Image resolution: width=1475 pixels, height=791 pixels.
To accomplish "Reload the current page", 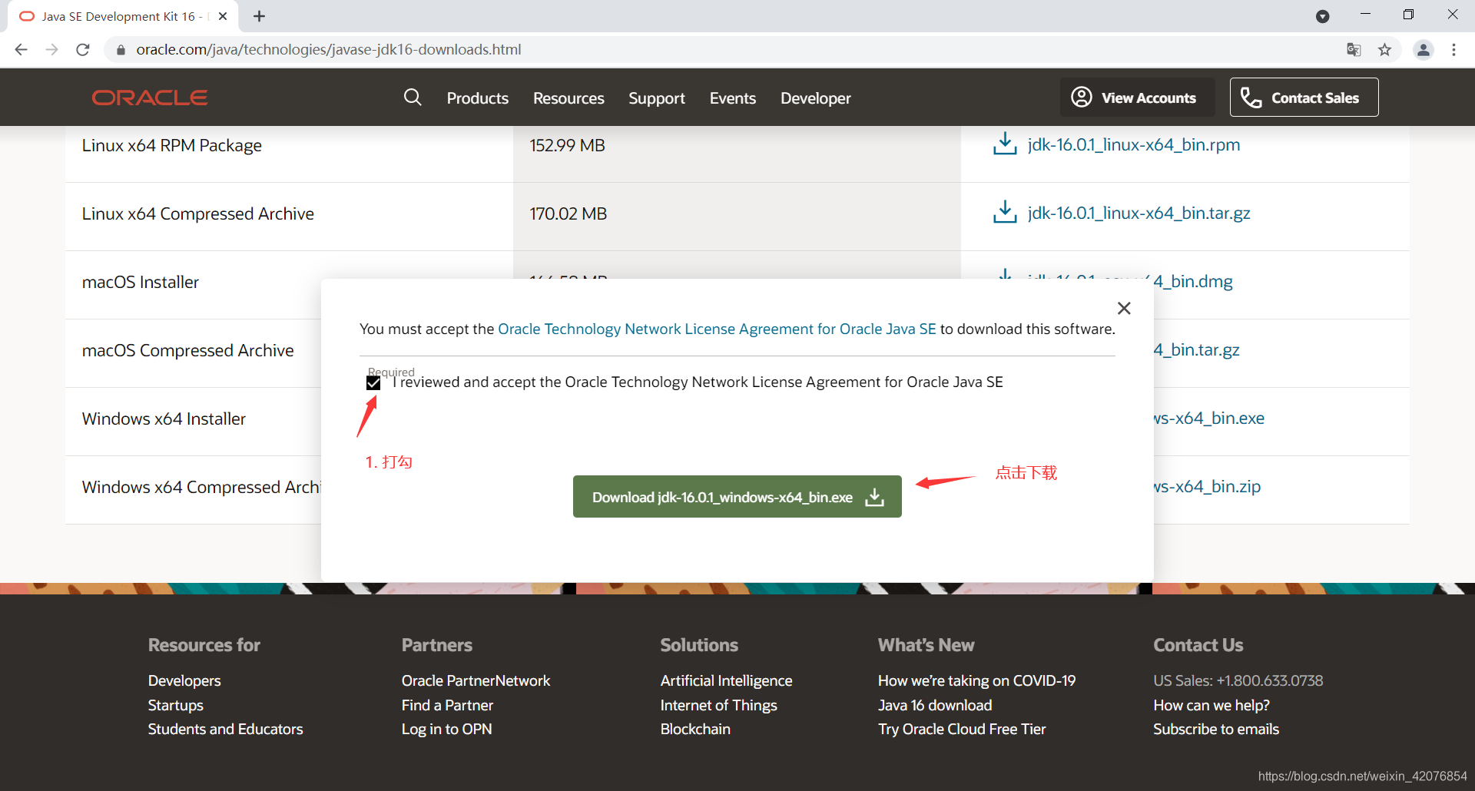I will click(83, 50).
